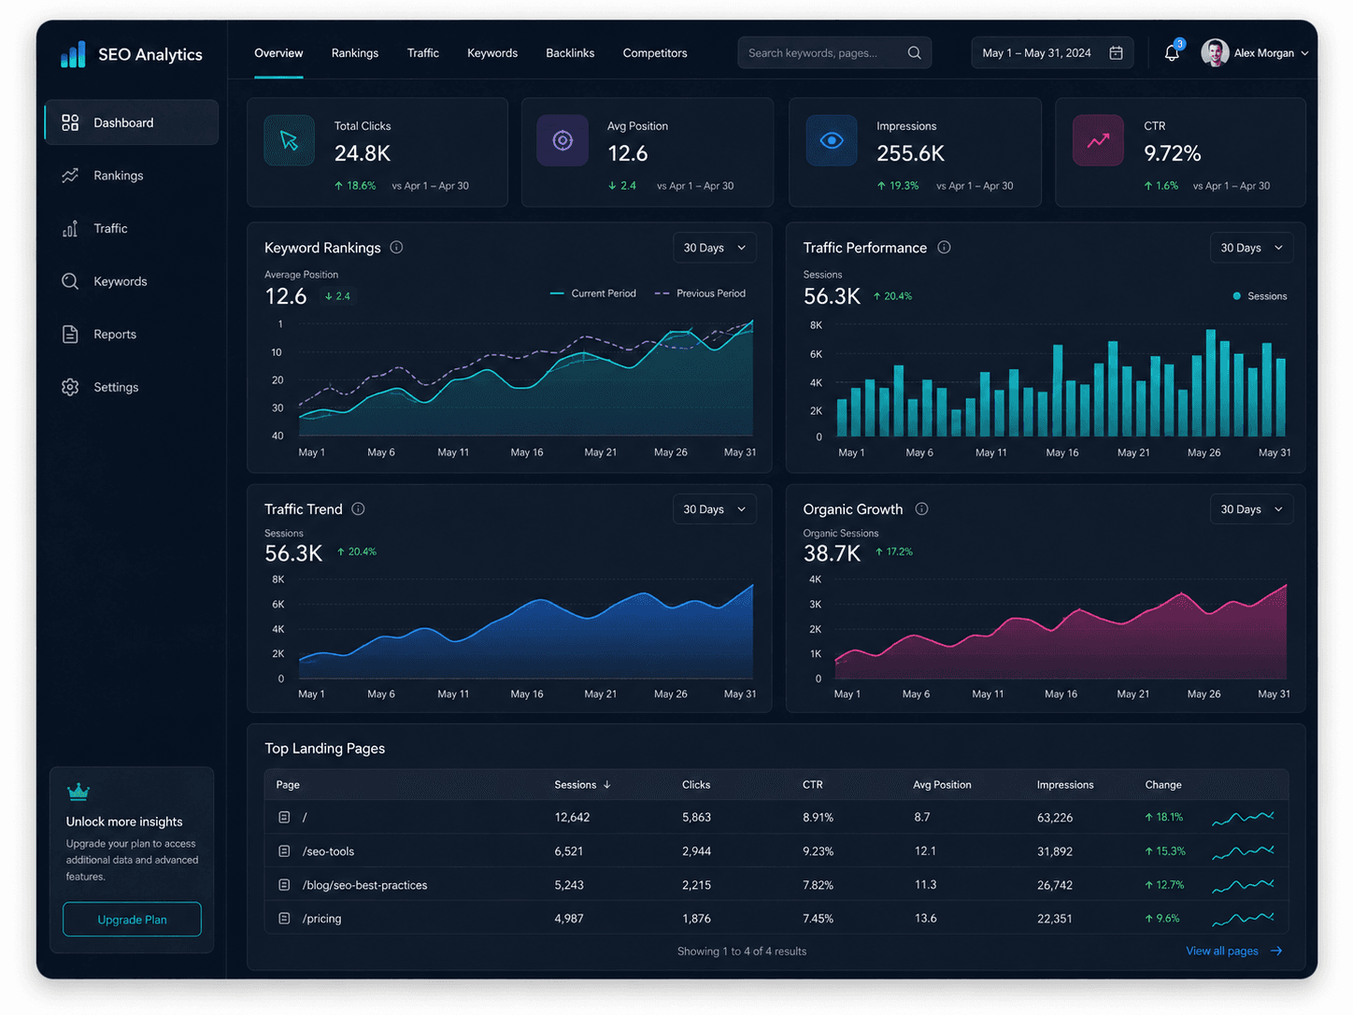Open the /blog/seo-best-practices page row
This screenshot has height=1015, width=1353.
[776, 885]
